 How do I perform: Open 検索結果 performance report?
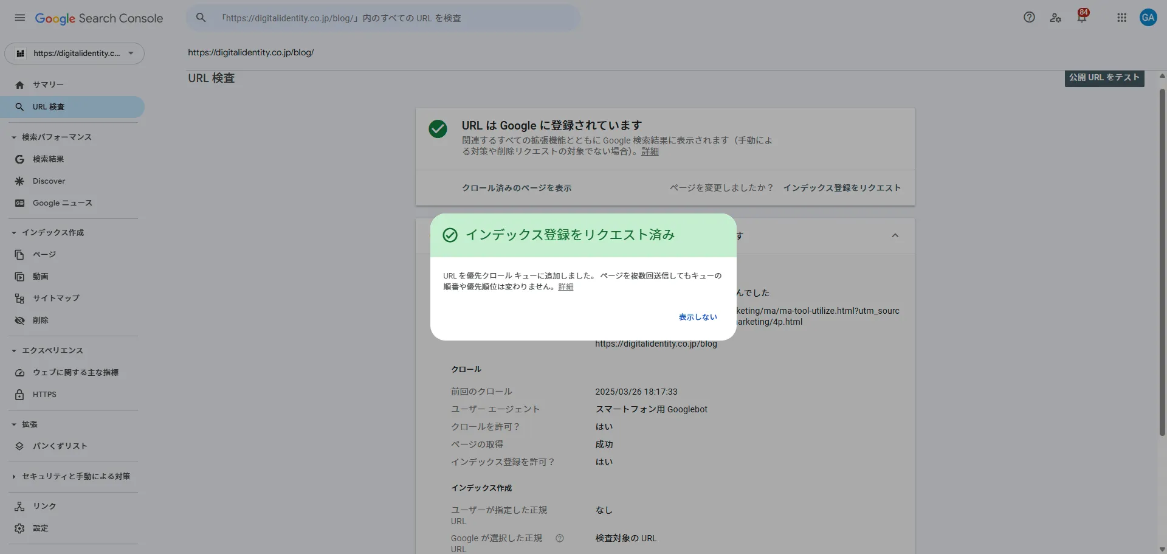[72, 159]
